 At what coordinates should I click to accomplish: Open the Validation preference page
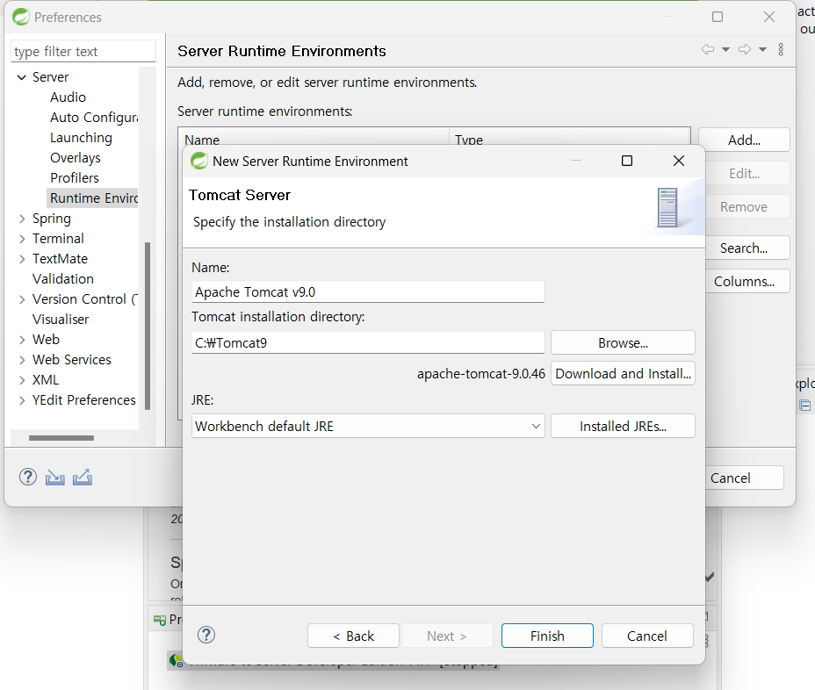(x=63, y=279)
